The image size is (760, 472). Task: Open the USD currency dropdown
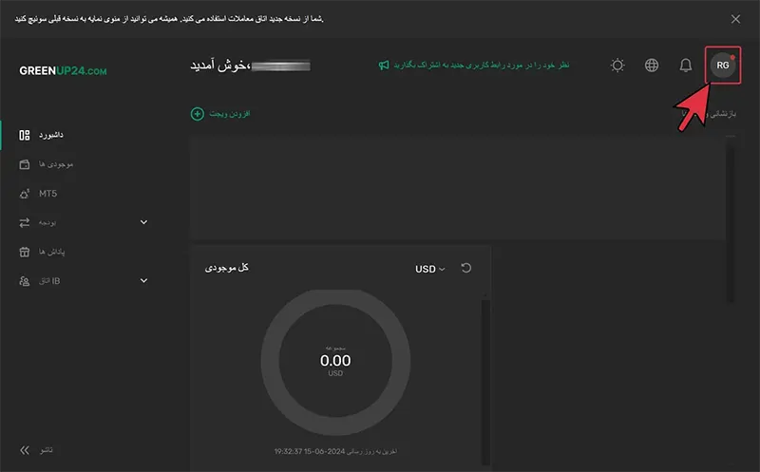pyautogui.click(x=430, y=269)
